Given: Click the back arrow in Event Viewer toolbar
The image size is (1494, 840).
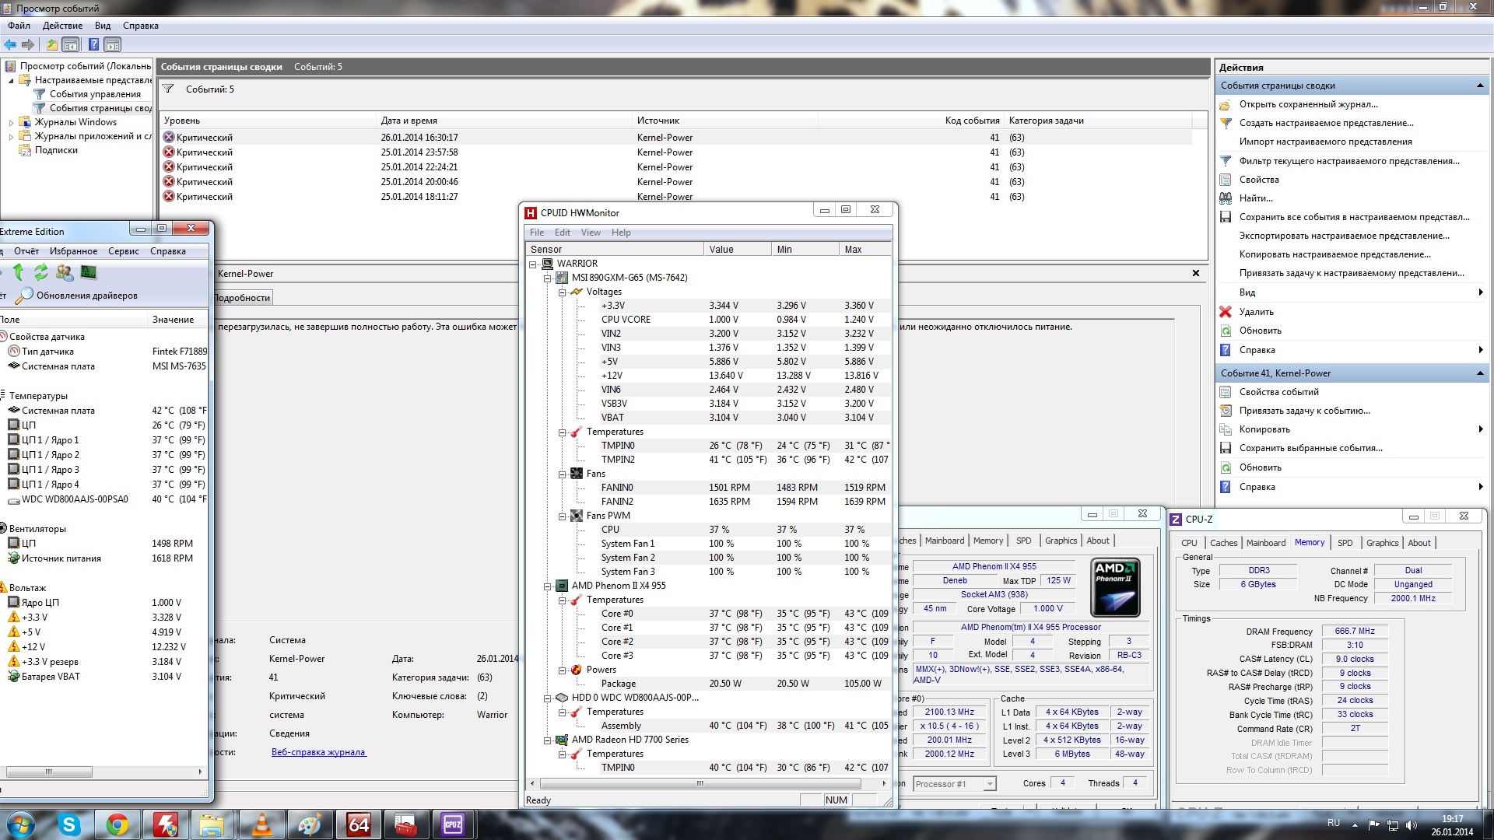Looking at the screenshot, I should [10, 44].
